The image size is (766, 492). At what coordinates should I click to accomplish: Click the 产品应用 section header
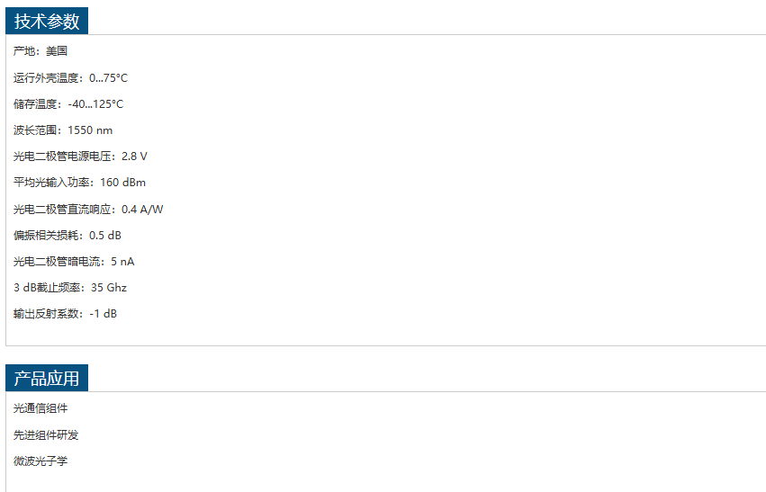(x=47, y=379)
